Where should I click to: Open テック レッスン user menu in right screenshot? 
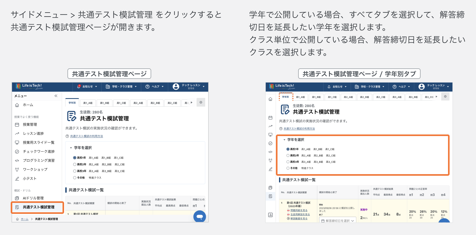(434, 87)
